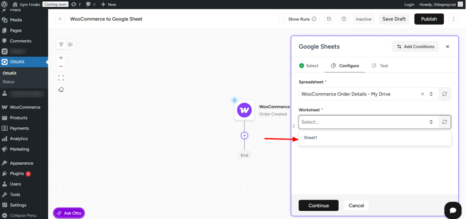Viewport: 466px width, 219px height.
Task: Open WooCommerce in the sidebar menu
Action: (x=25, y=107)
